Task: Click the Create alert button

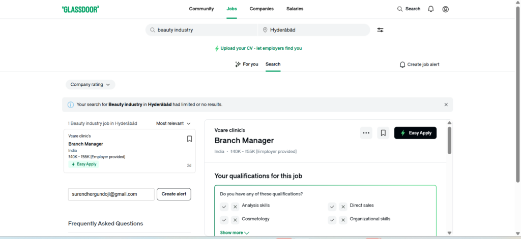Action: [x=173, y=194]
